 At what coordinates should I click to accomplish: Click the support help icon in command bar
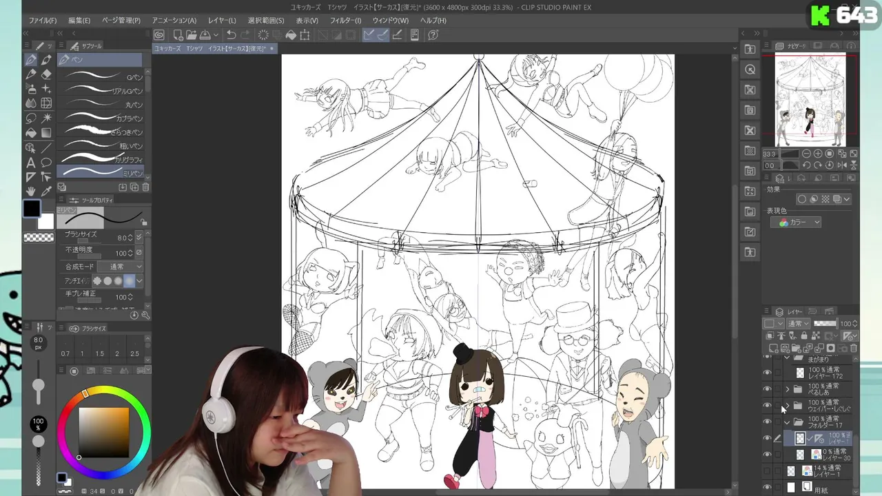[433, 34]
